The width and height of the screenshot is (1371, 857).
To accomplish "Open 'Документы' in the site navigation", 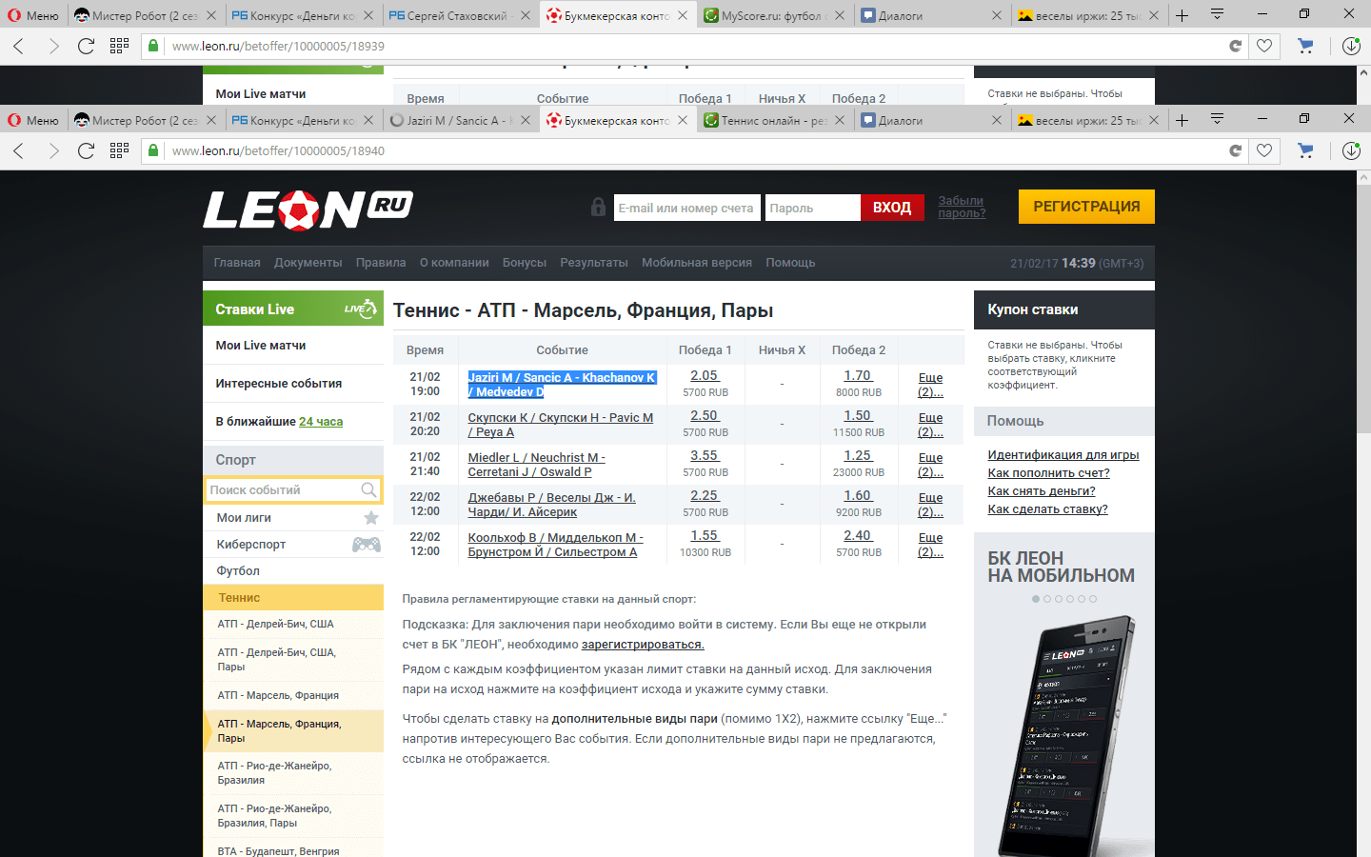I will click(308, 263).
